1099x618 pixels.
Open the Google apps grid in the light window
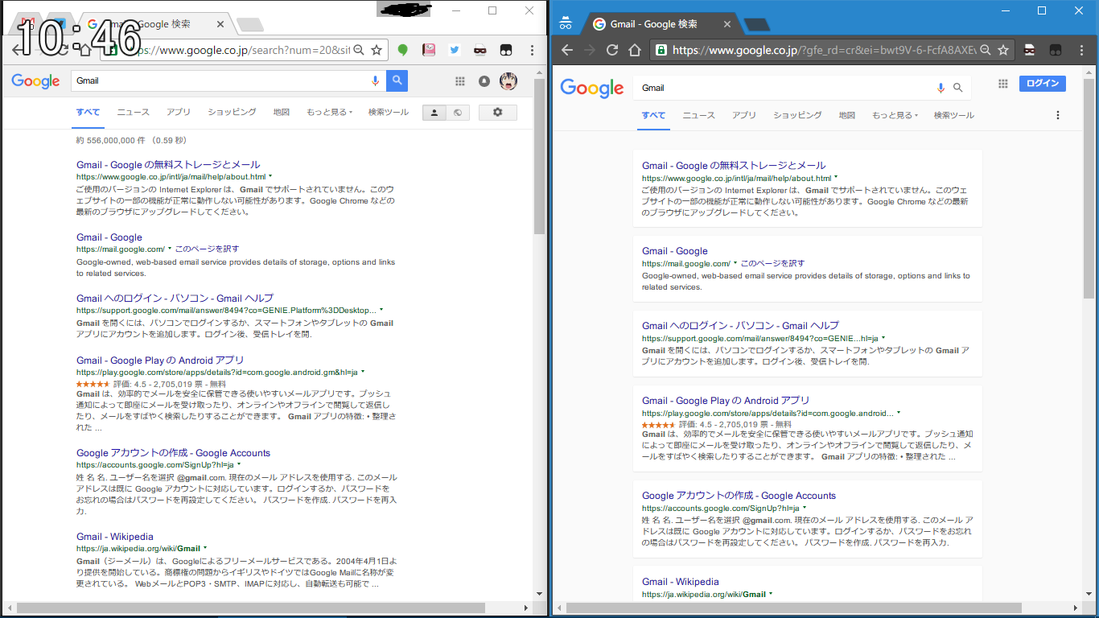[x=460, y=80]
